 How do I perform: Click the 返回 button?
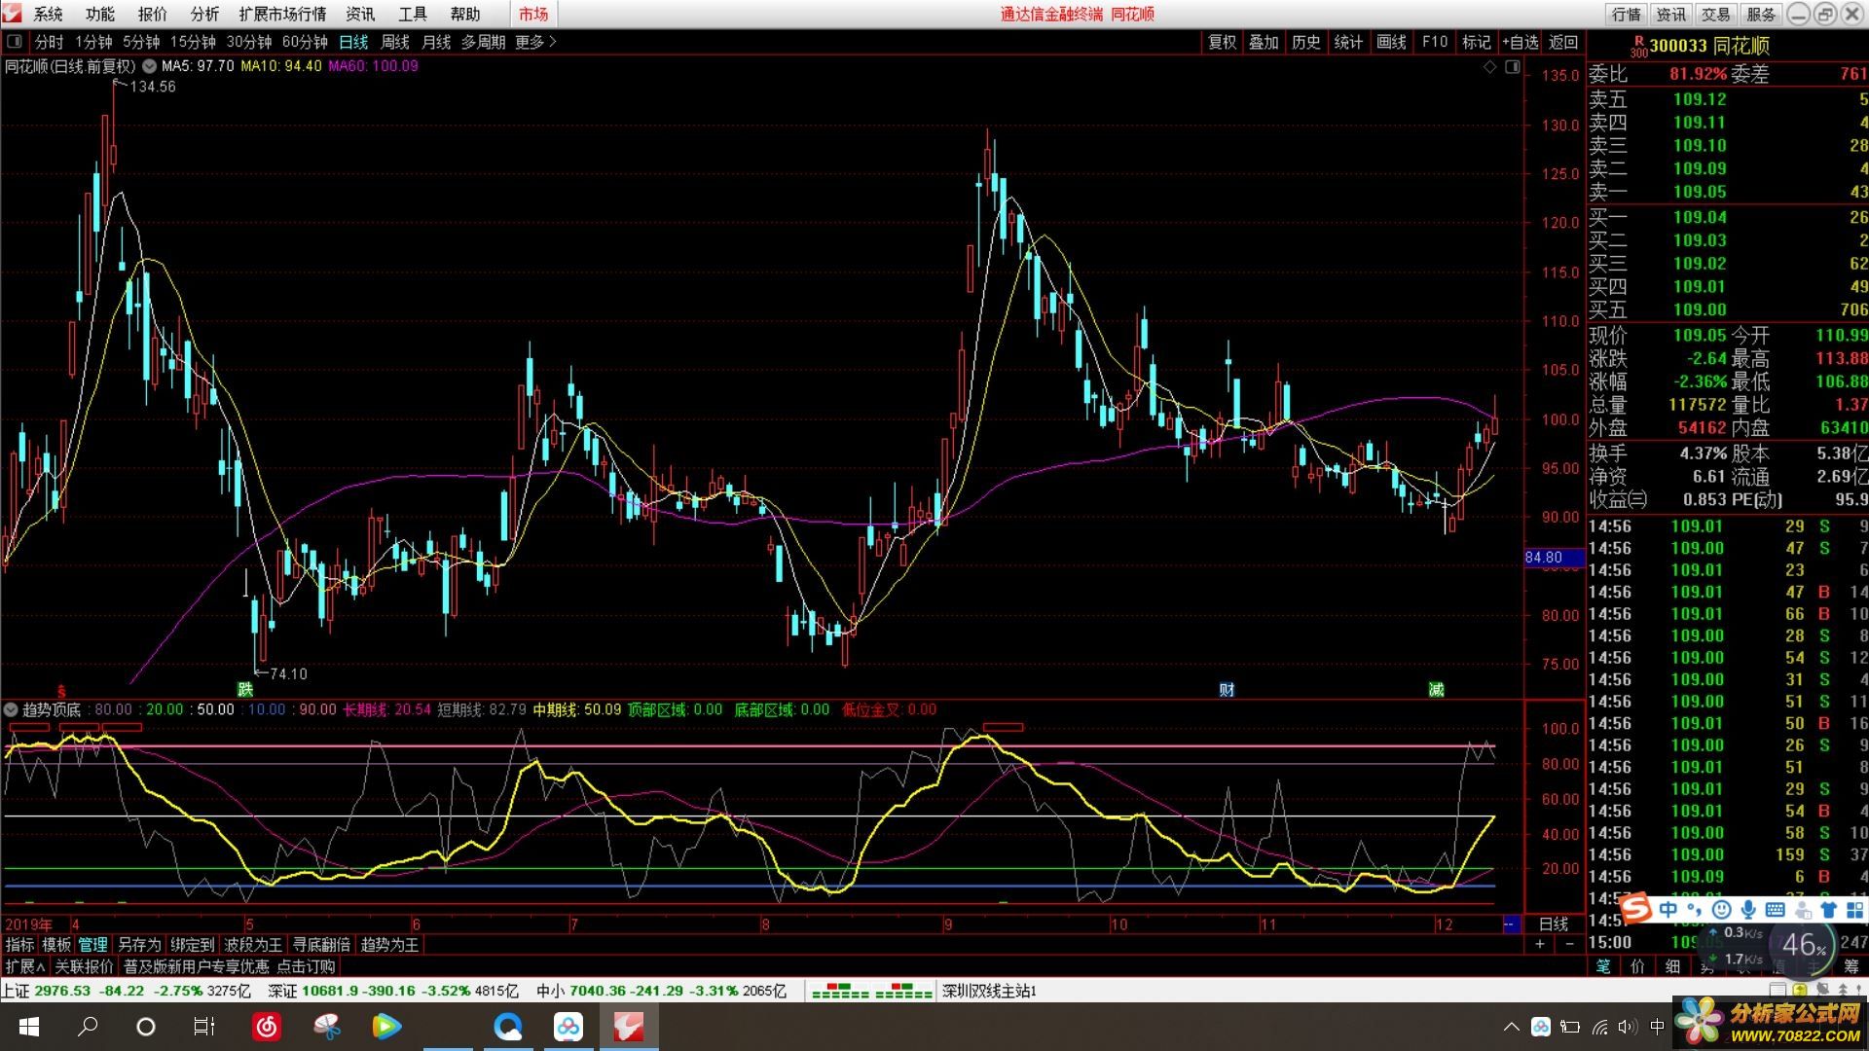1563,42
